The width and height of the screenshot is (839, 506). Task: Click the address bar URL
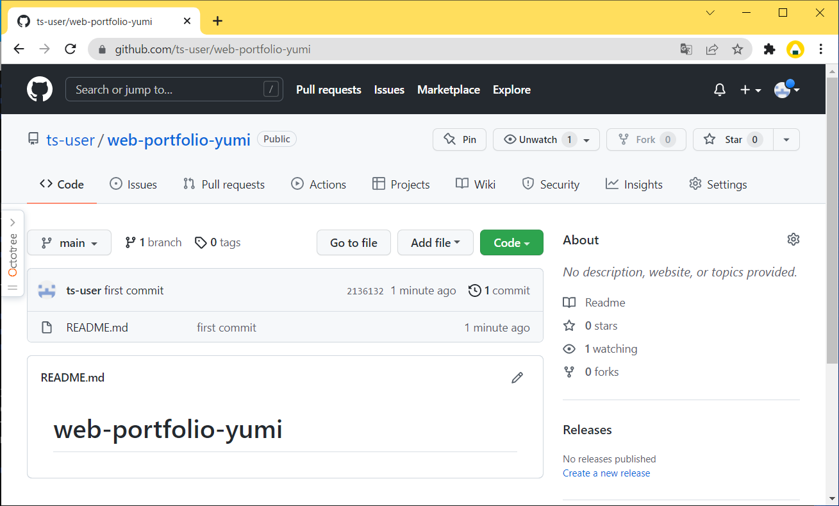[x=213, y=49]
